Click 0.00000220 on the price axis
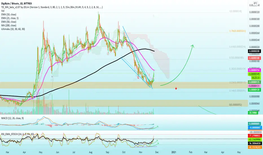This screenshot has height=155, width=263. pyautogui.click(x=255, y=47)
